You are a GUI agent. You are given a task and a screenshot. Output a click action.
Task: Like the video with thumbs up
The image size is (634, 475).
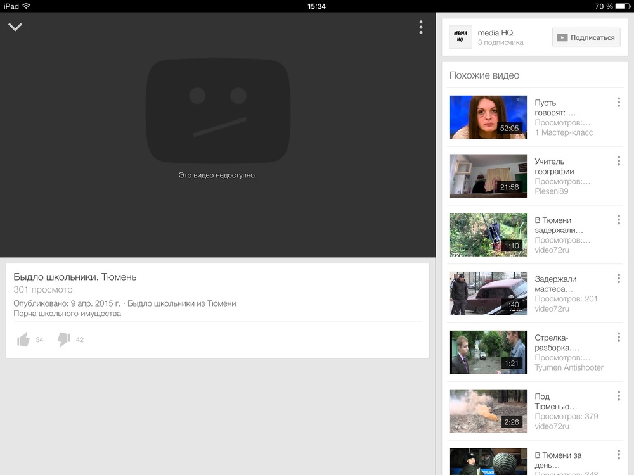23,339
